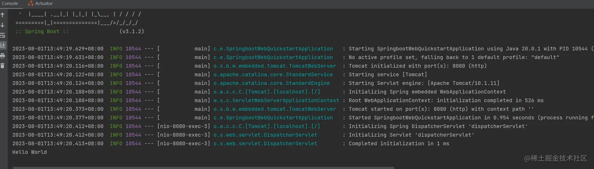The height and width of the screenshot is (169, 594).
Task: Click the Down the Stack Trace arrow
Action: coord(3,25)
